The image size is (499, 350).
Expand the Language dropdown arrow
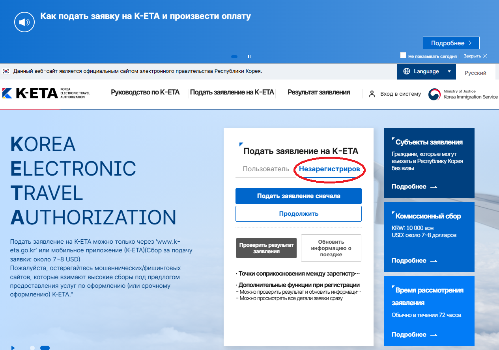tap(449, 71)
